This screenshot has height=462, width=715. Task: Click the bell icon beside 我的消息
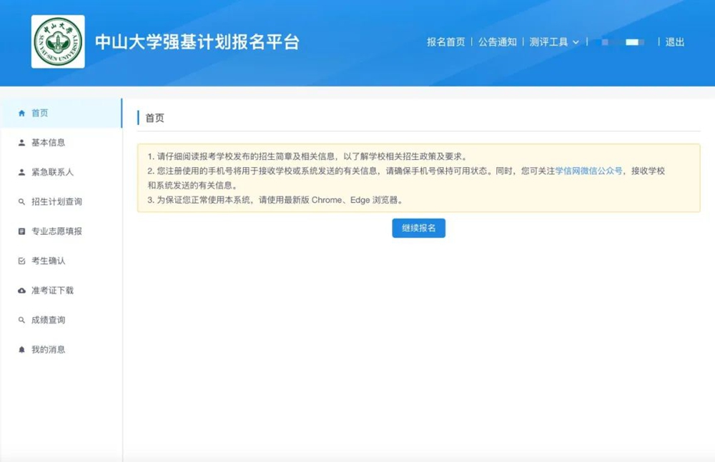pyautogui.click(x=21, y=350)
